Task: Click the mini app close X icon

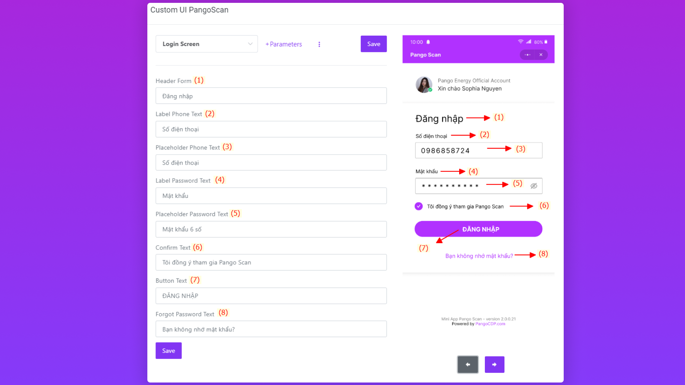Action: click(541, 55)
